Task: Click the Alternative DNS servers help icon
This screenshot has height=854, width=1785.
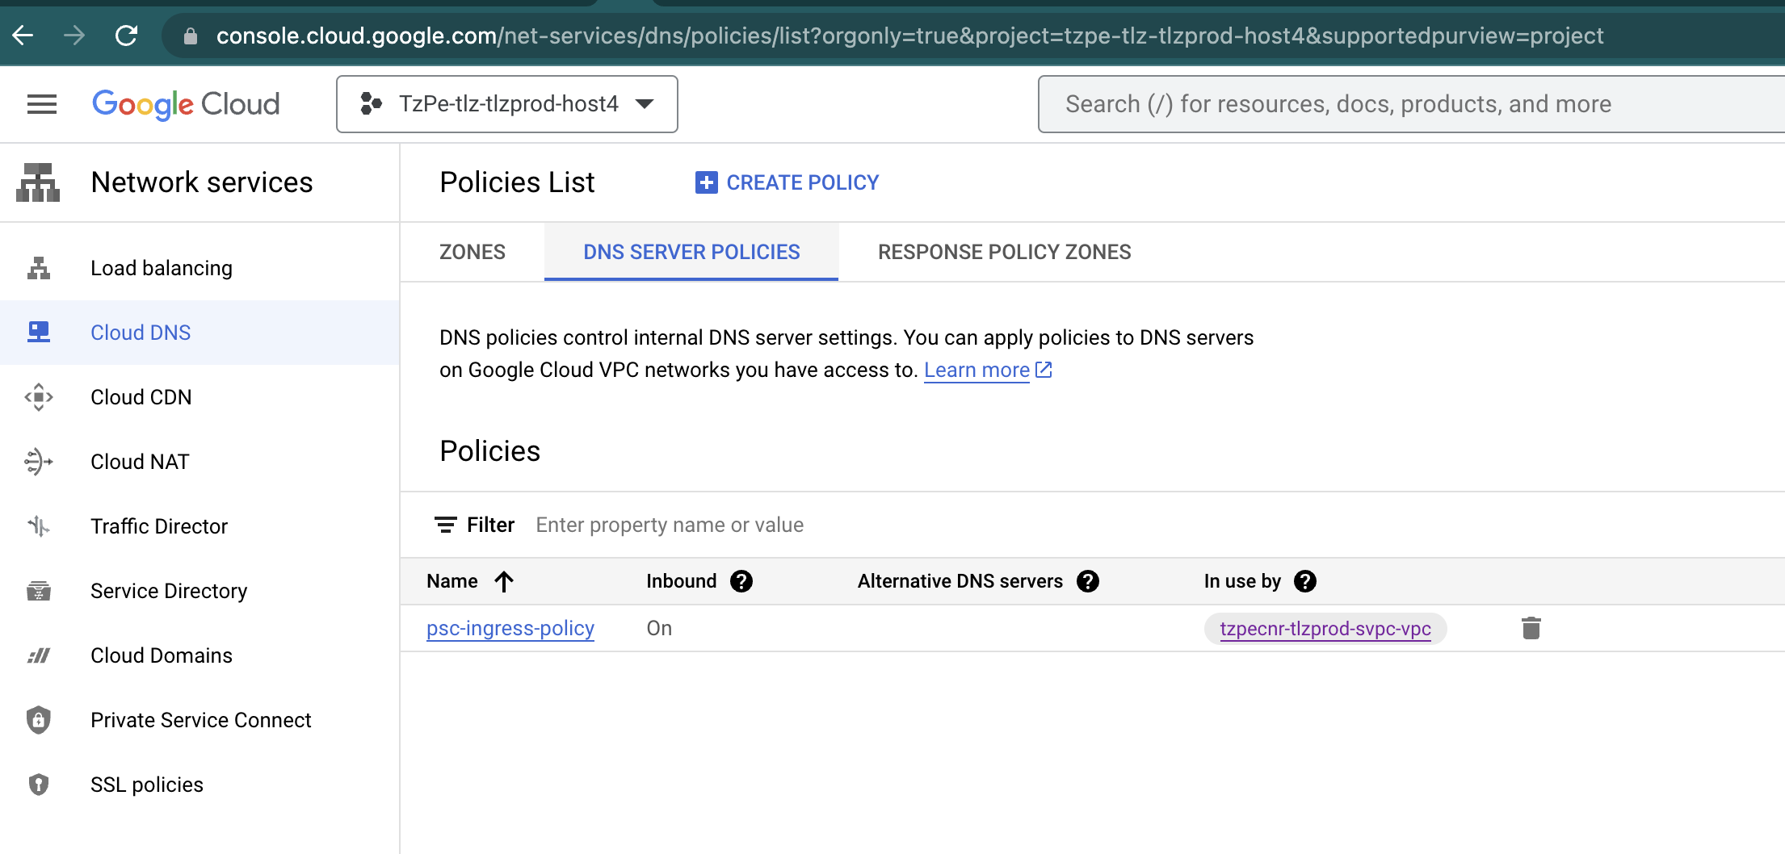Action: click(x=1088, y=580)
